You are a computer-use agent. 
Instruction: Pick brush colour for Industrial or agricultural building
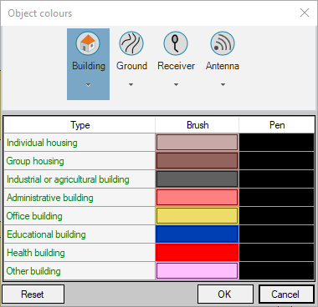(197, 179)
